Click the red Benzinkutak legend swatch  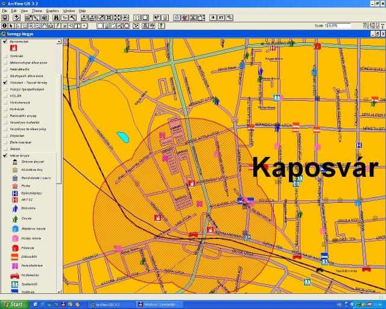pos(14,48)
